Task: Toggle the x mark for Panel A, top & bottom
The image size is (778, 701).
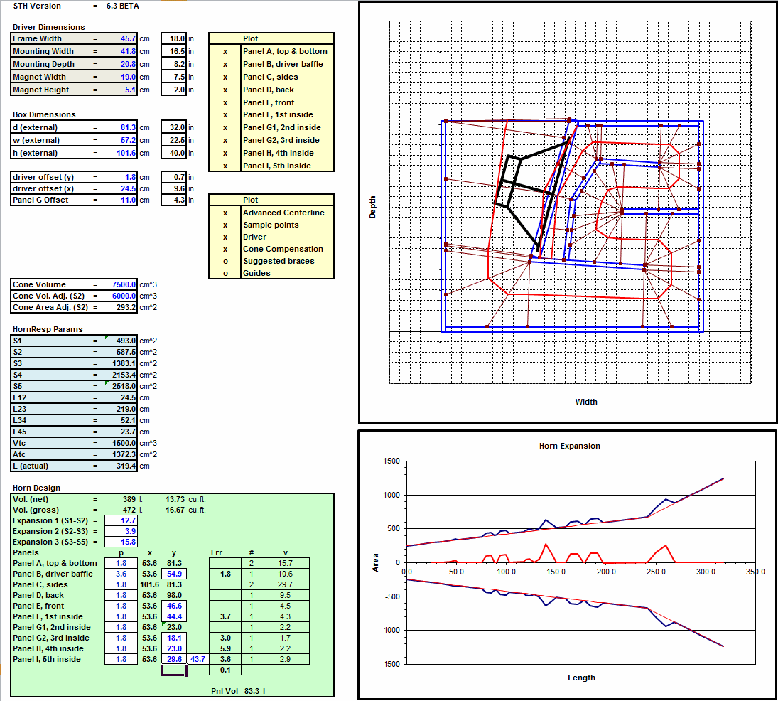Action: (225, 51)
